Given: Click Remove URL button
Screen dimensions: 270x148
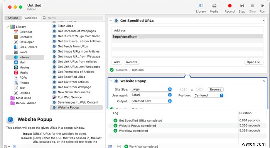Looking at the screenshot, I should coord(132,62).
